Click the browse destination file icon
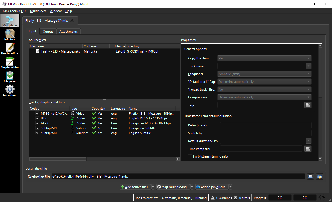Screen dimensions: 332x202 click(310, 177)
